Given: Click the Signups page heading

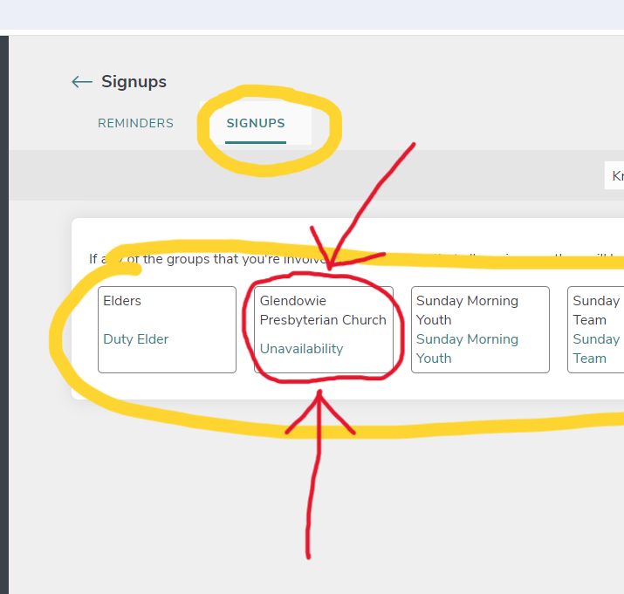Looking at the screenshot, I should coord(134,82).
